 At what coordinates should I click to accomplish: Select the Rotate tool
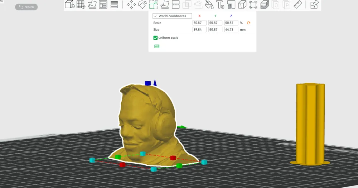(142, 4)
